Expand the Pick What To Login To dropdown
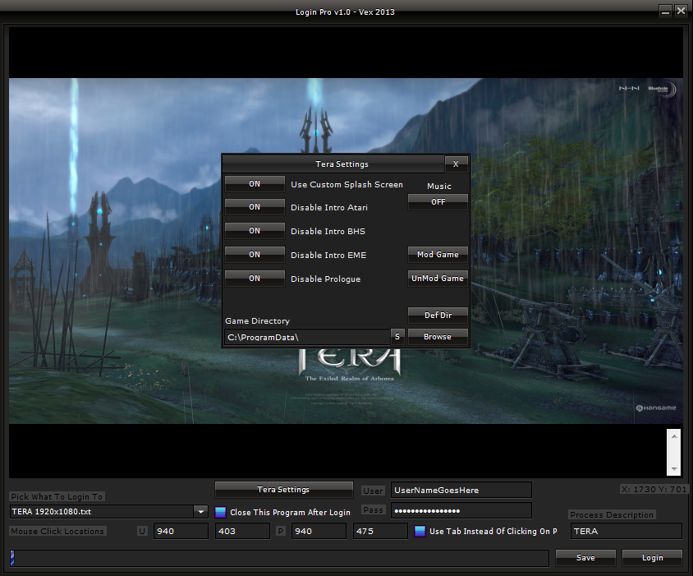Screen dimensions: 693x576 200,512
